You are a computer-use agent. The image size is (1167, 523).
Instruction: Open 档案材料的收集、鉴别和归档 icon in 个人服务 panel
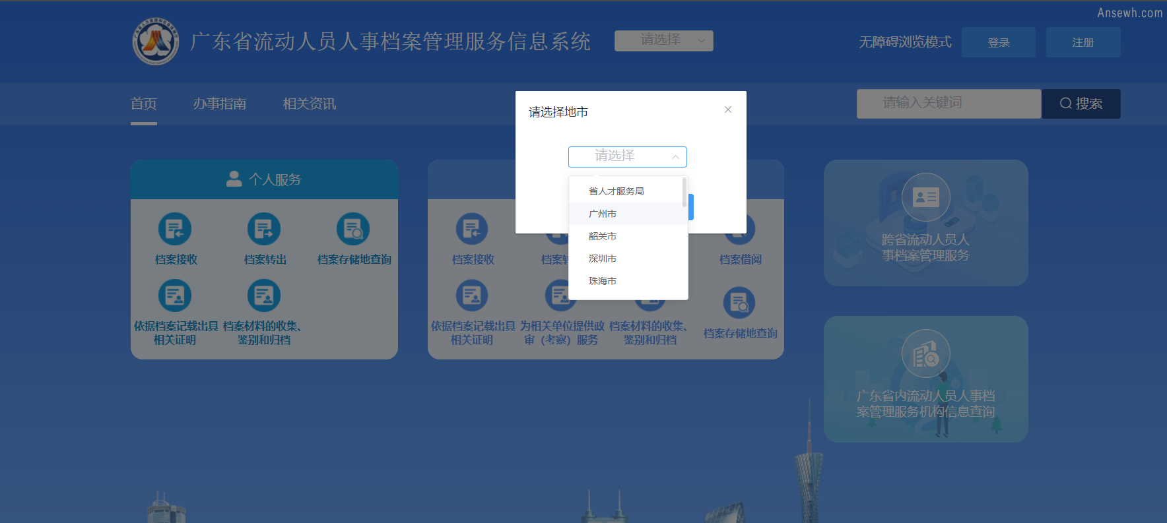coord(264,295)
